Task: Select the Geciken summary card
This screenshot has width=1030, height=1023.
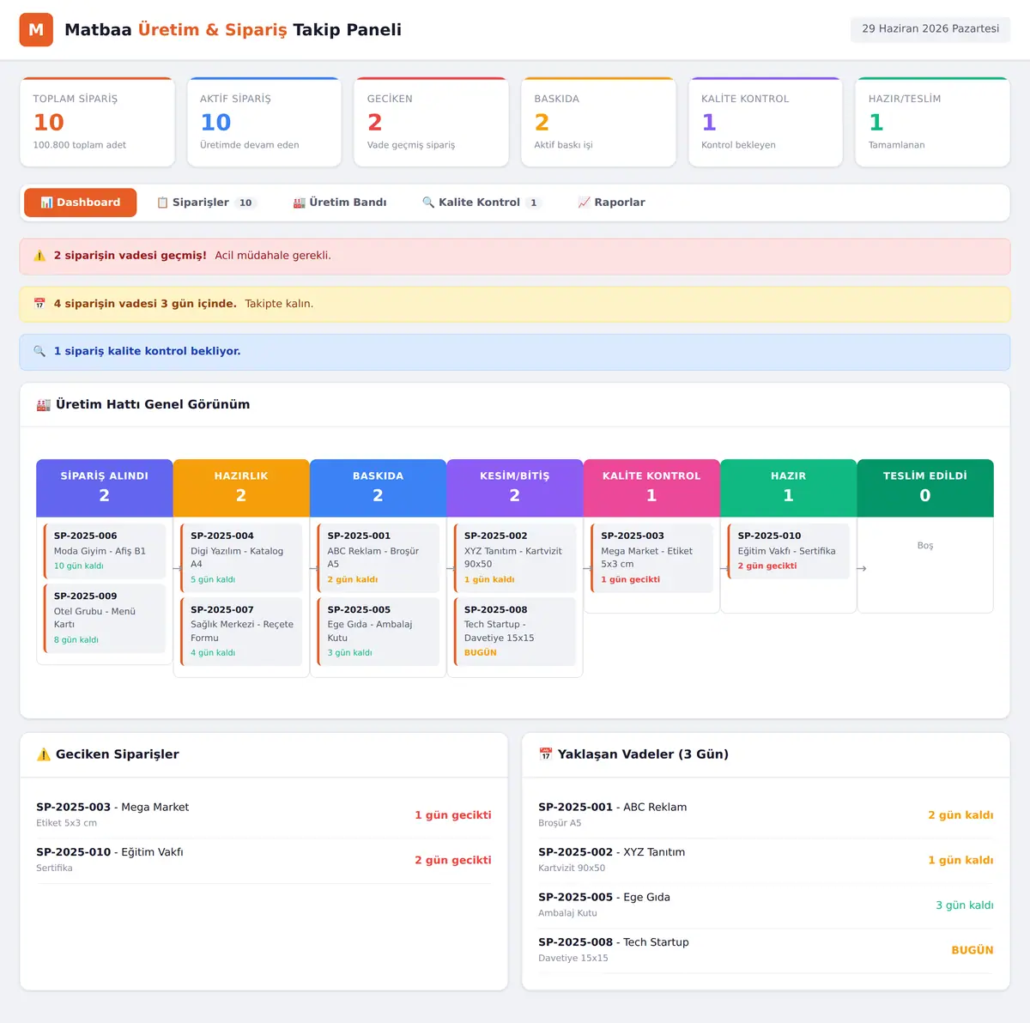Action: coord(431,122)
